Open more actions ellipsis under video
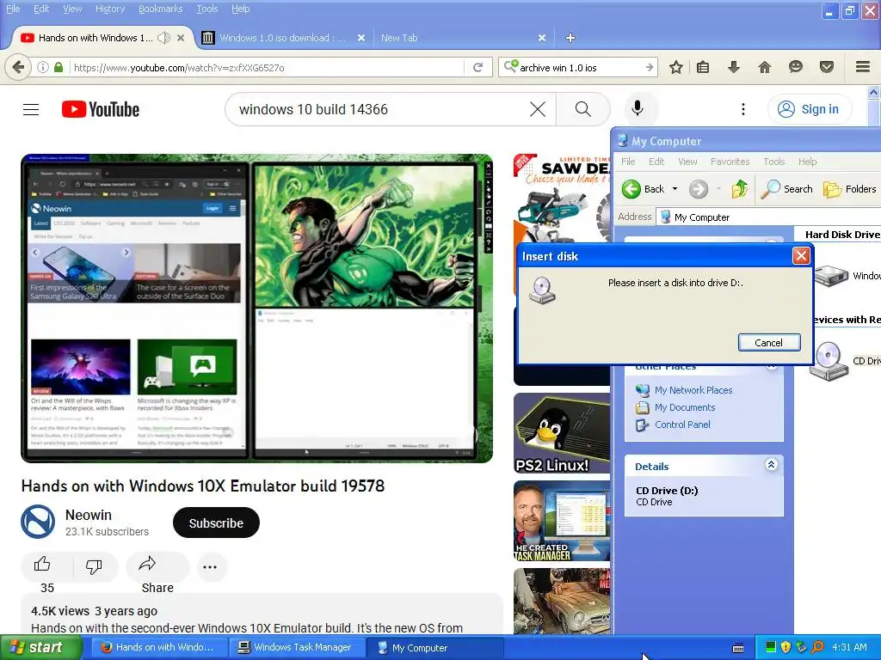The height and width of the screenshot is (660, 881). (x=210, y=567)
